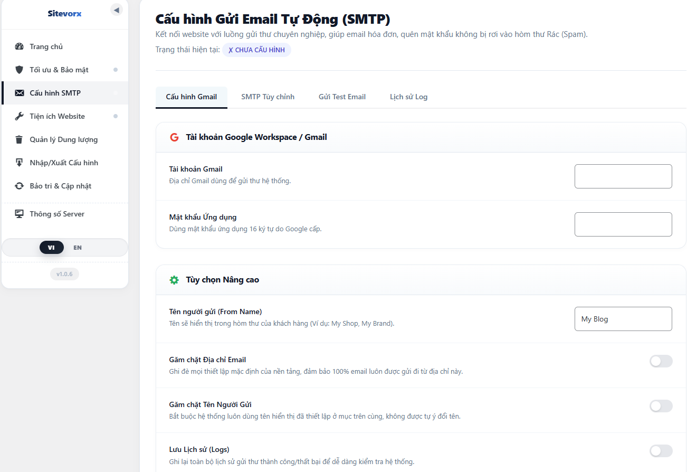
Task: Click the Tài khoản Gmail input field
Action: click(x=623, y=176)
